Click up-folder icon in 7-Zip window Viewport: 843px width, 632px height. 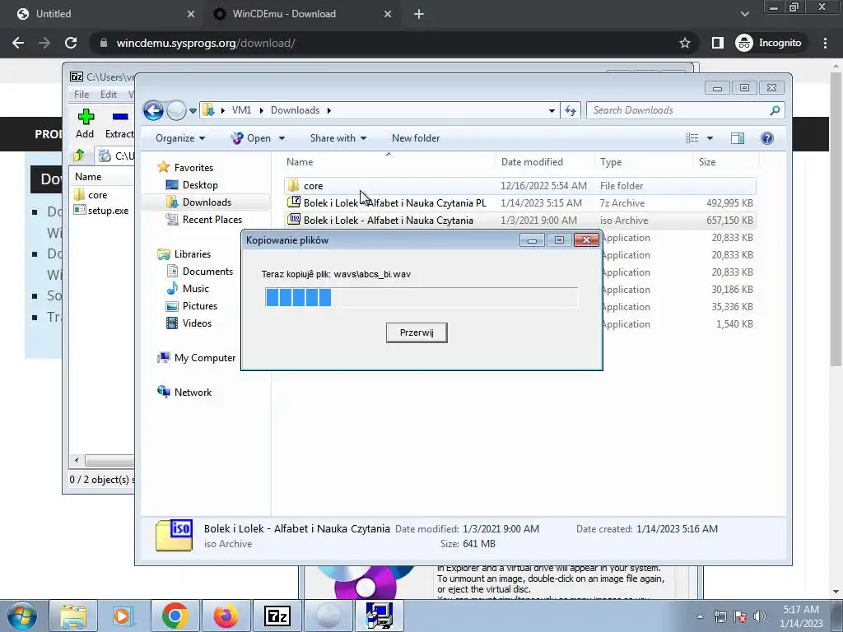79,156
